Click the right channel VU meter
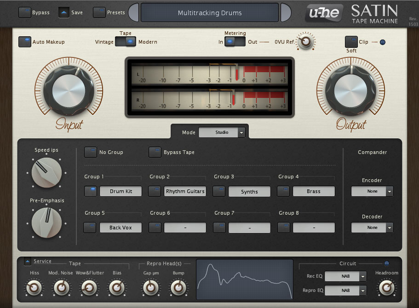The height and width of the screenshot is (308, 419). coord(210,100)
